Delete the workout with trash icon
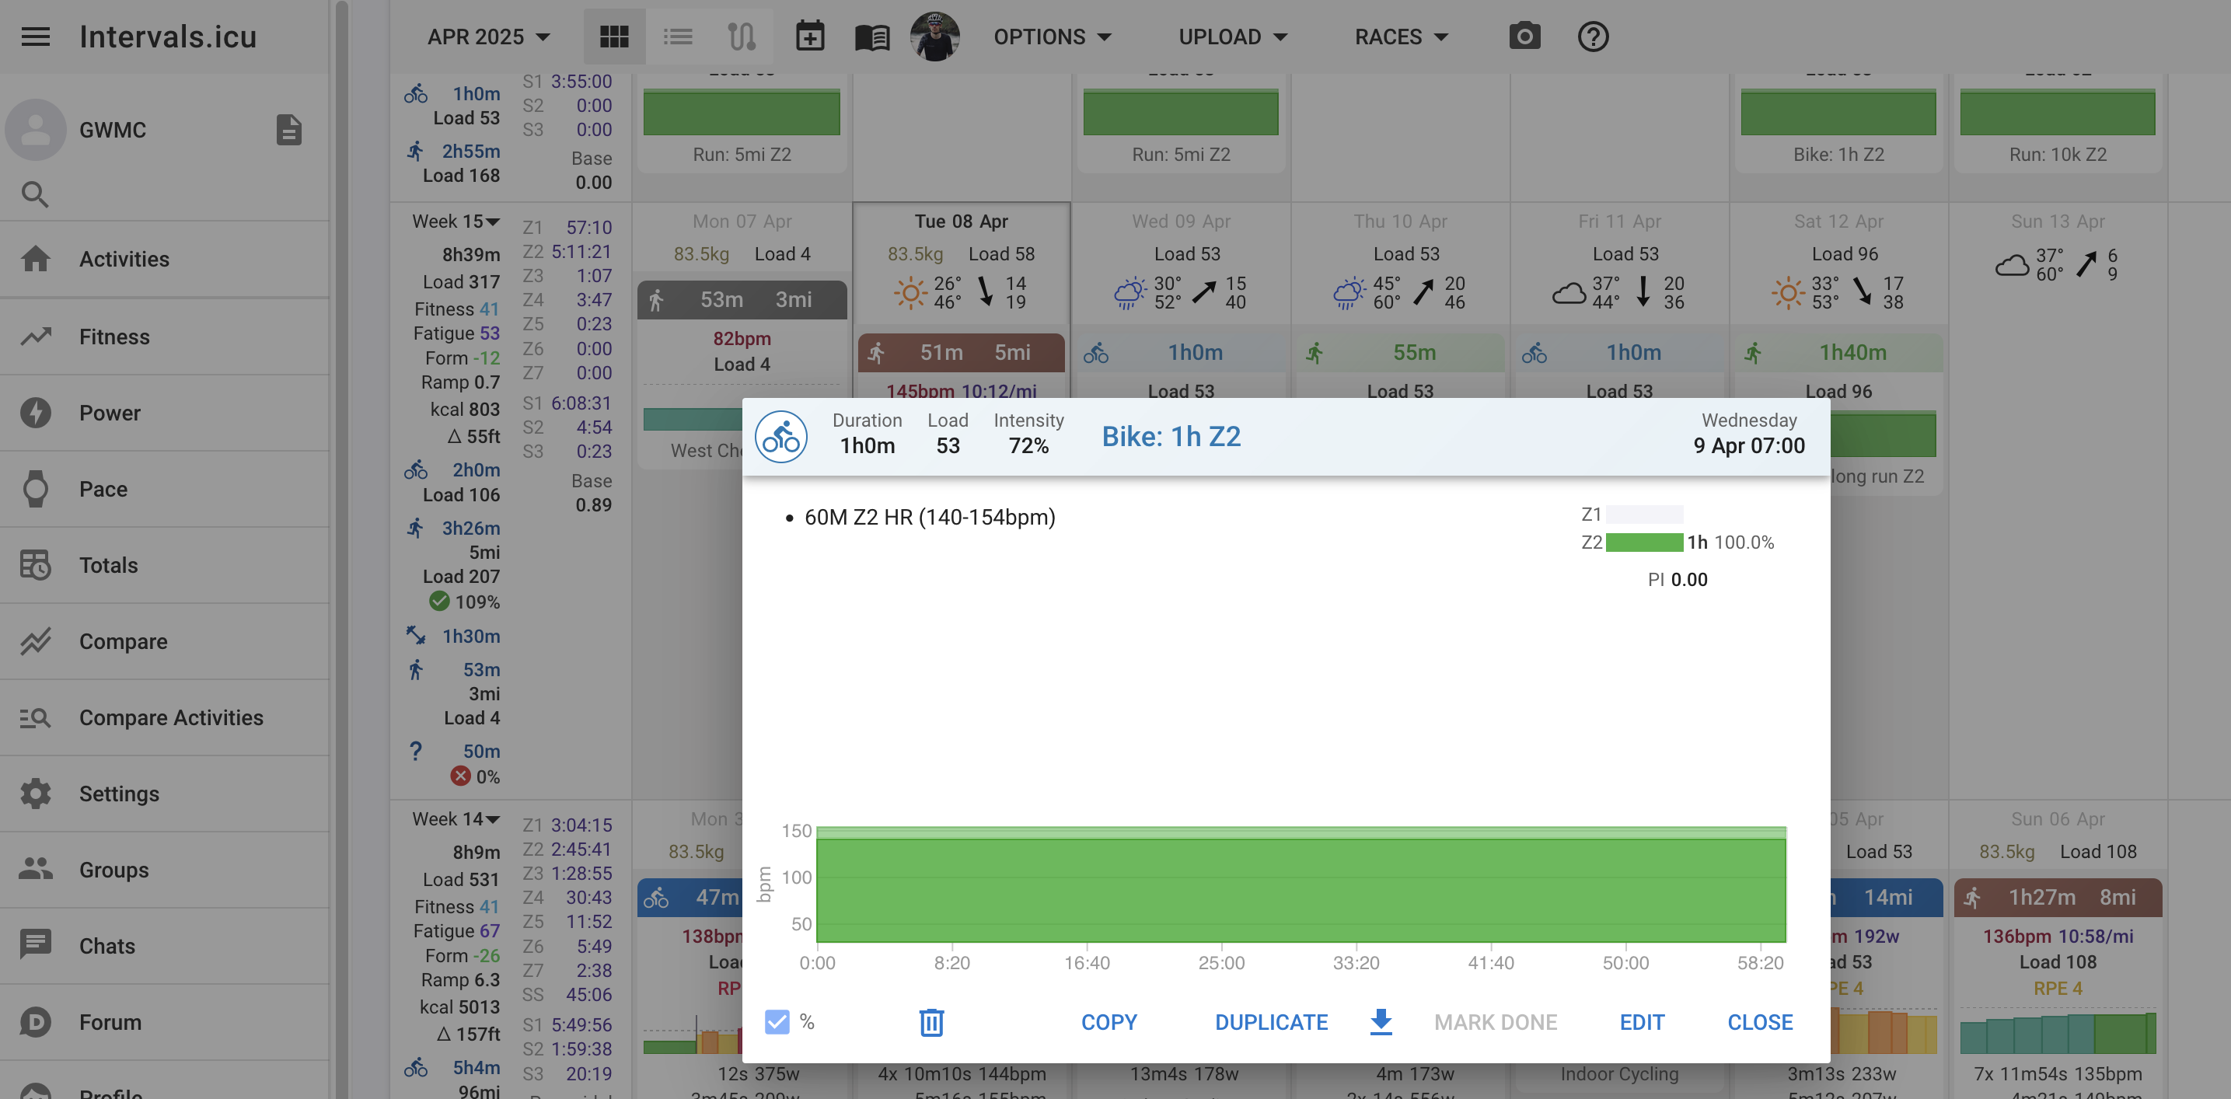 [931, 1022]
